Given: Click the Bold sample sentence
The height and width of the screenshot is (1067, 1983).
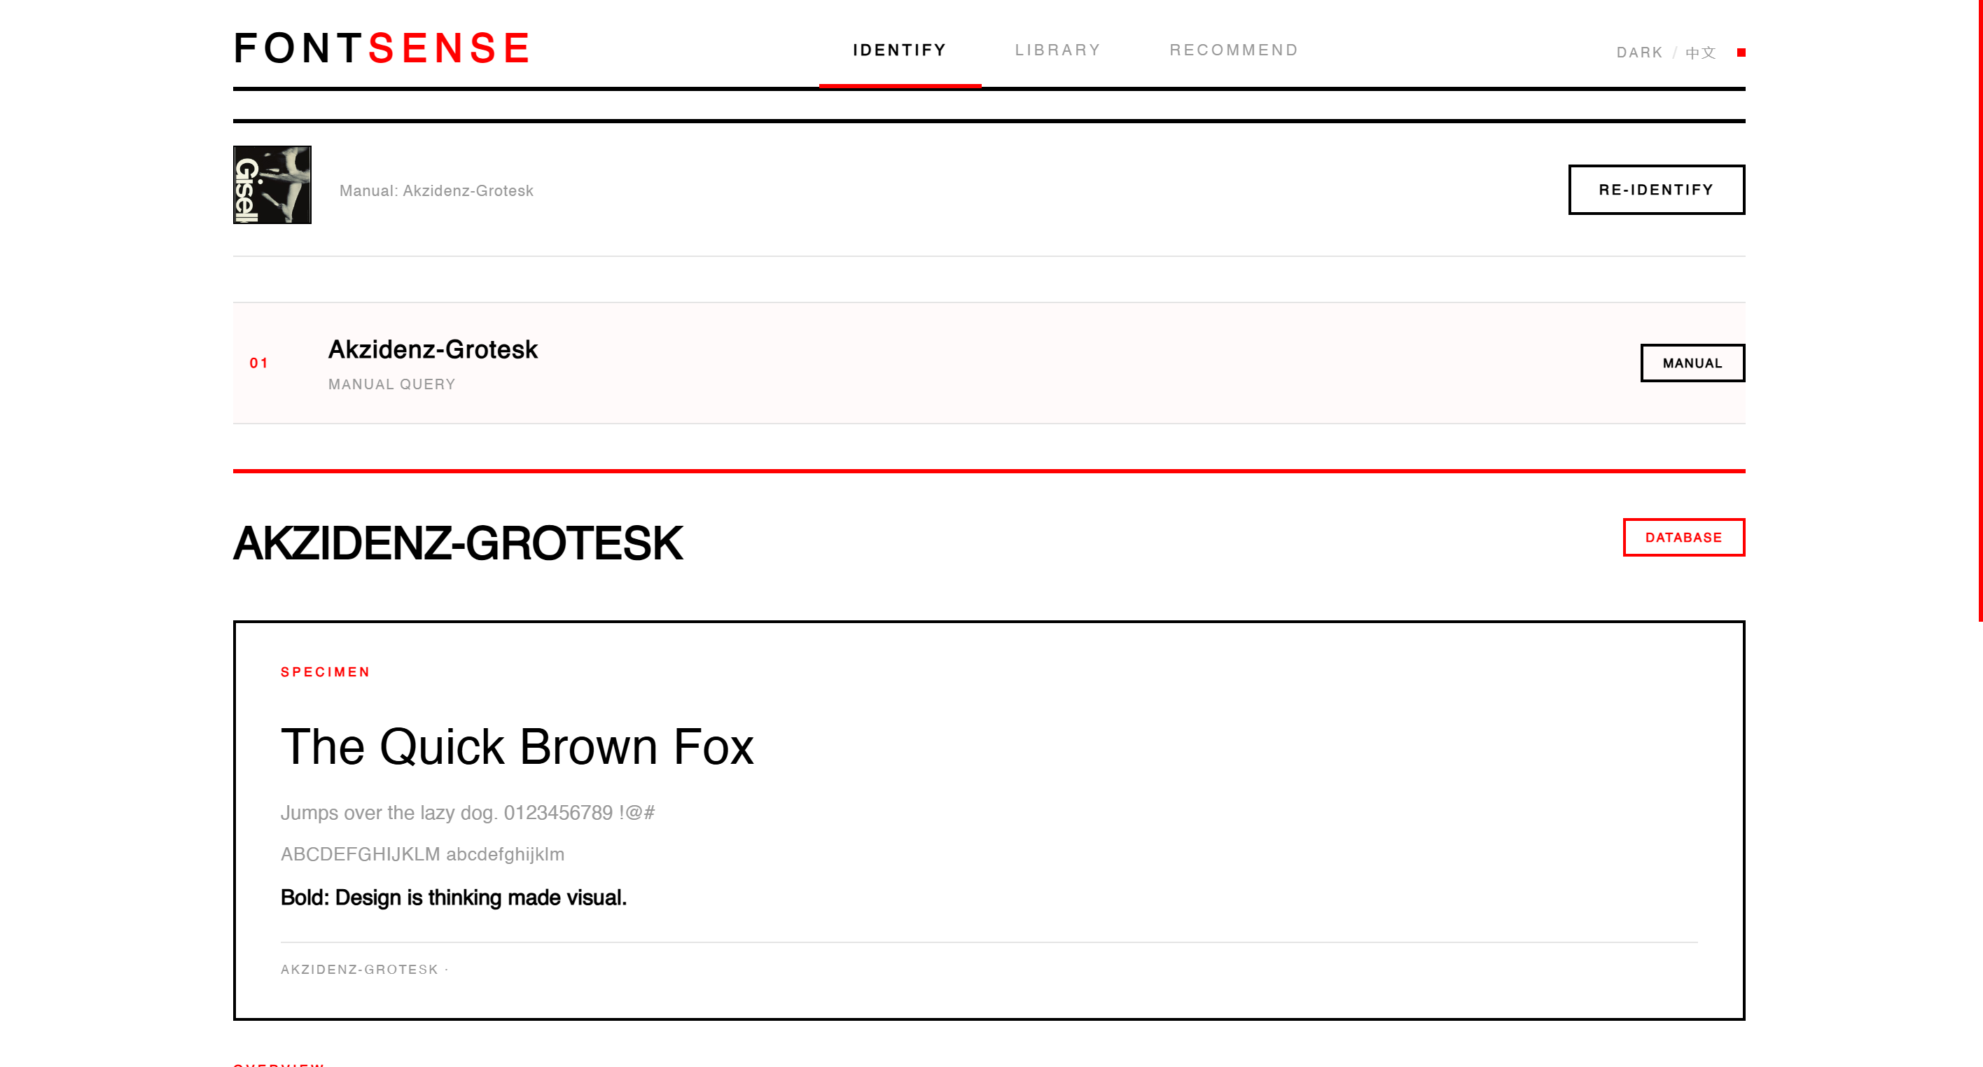Looking at the screenshot, I should tap(454, 898).
